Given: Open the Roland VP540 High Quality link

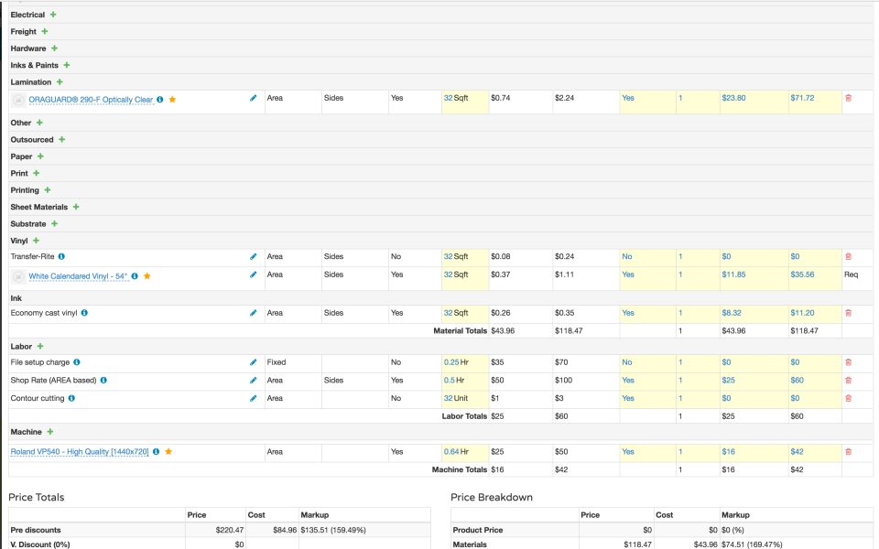Looking at the screenshot, I should click(x=81, y=451).
